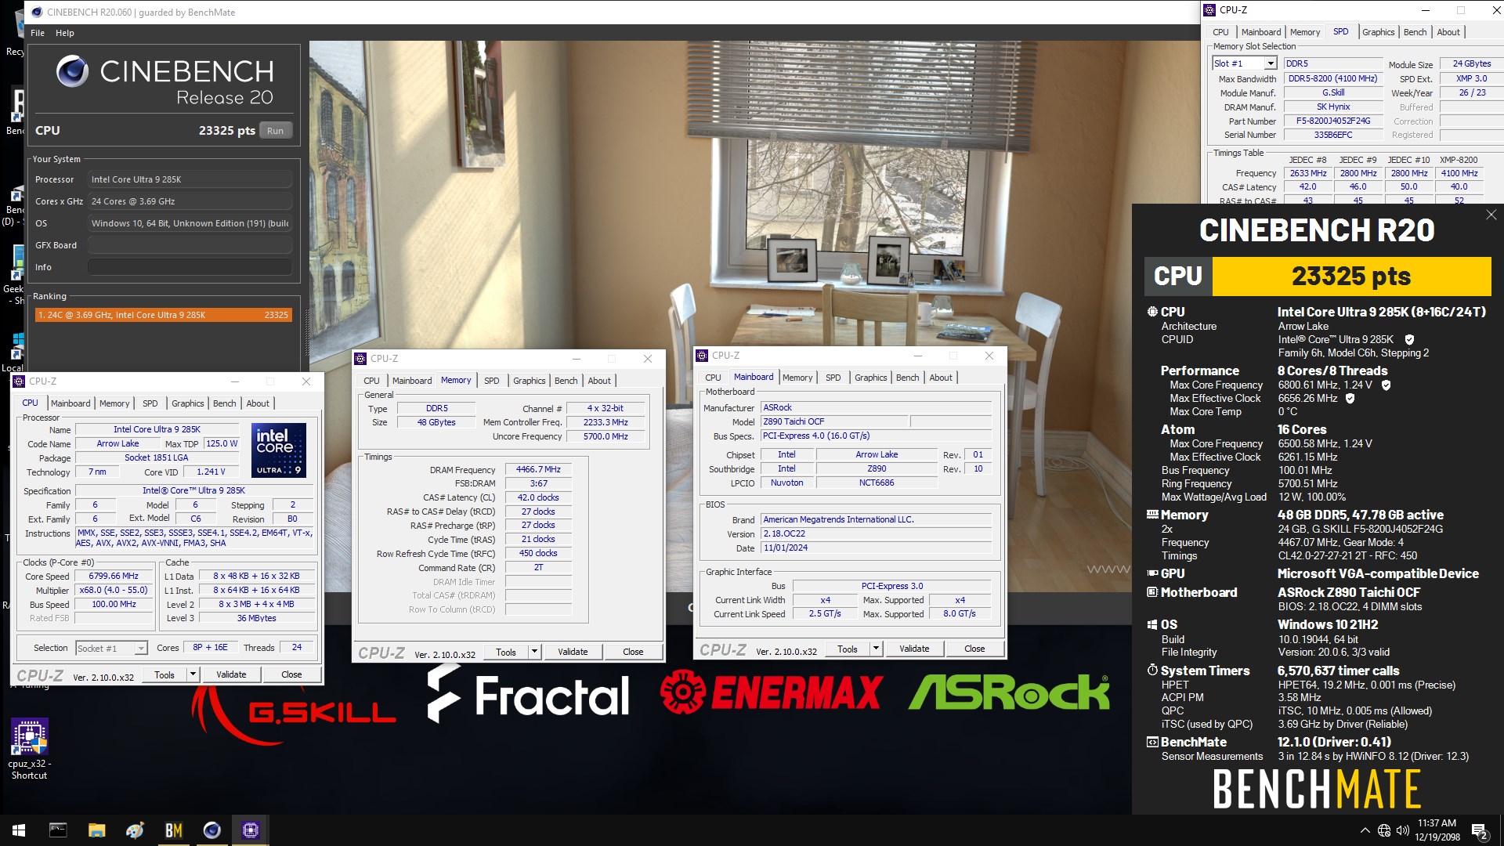Screen dimensions: 1504x846
Task: Open the Graphics tab in the Memory CPU-Z window
Action: click(530, 381)
